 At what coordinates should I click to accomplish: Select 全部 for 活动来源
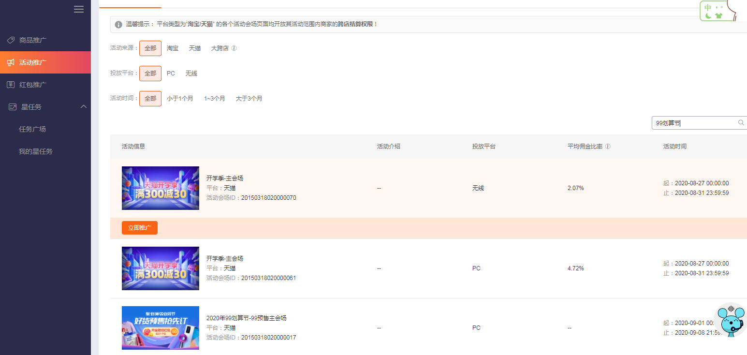tap(150, 48)
